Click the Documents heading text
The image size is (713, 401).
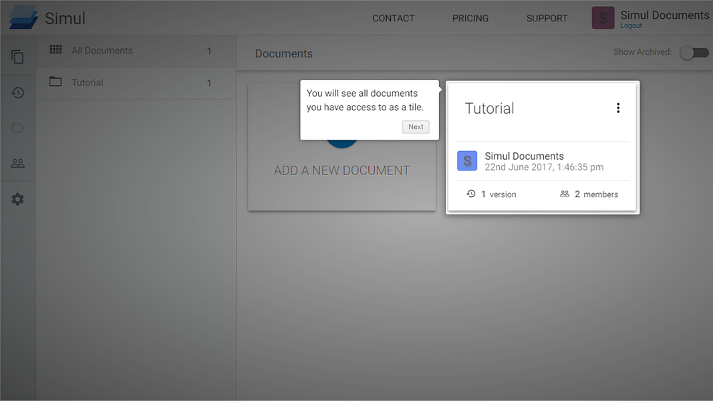coord(284,53)
